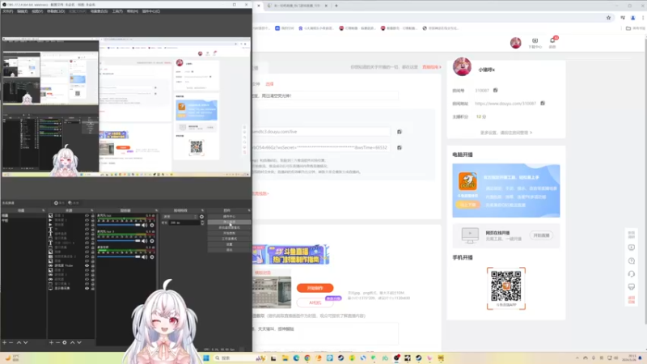Open the OBS 场景集合 menu
The height and width of the screenshot is (364, 647).
point(99,11)
